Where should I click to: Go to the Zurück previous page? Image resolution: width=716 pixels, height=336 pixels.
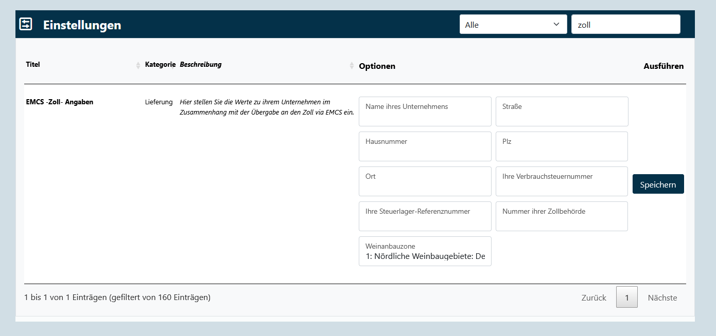click(x=593, y=297)
